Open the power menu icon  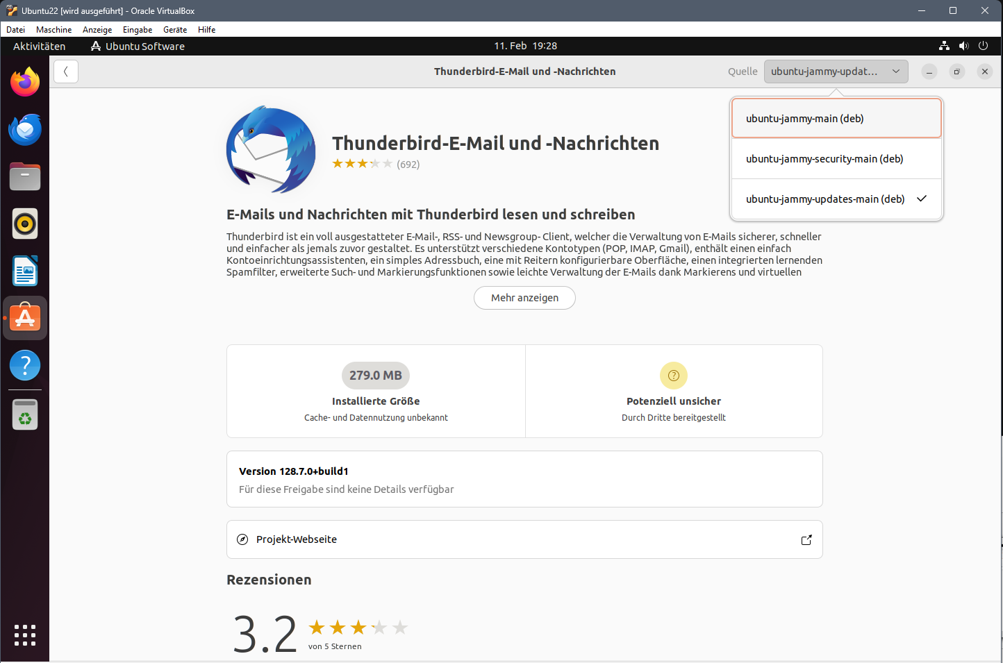pyautogui.click(x=983, y=46)
